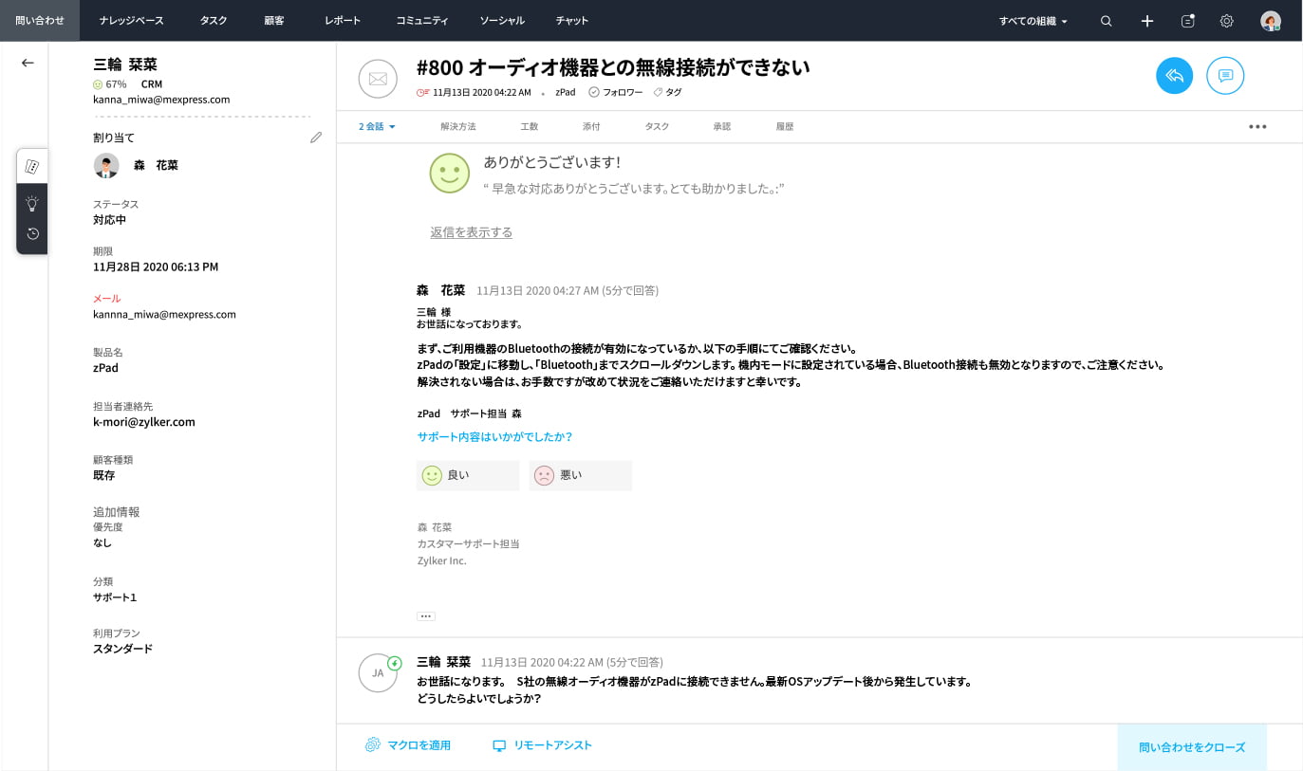Go back with the left arrow icon
The image size is (1303, 771).
click(x=28, y=63)
